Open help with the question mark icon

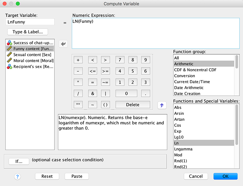18,176
